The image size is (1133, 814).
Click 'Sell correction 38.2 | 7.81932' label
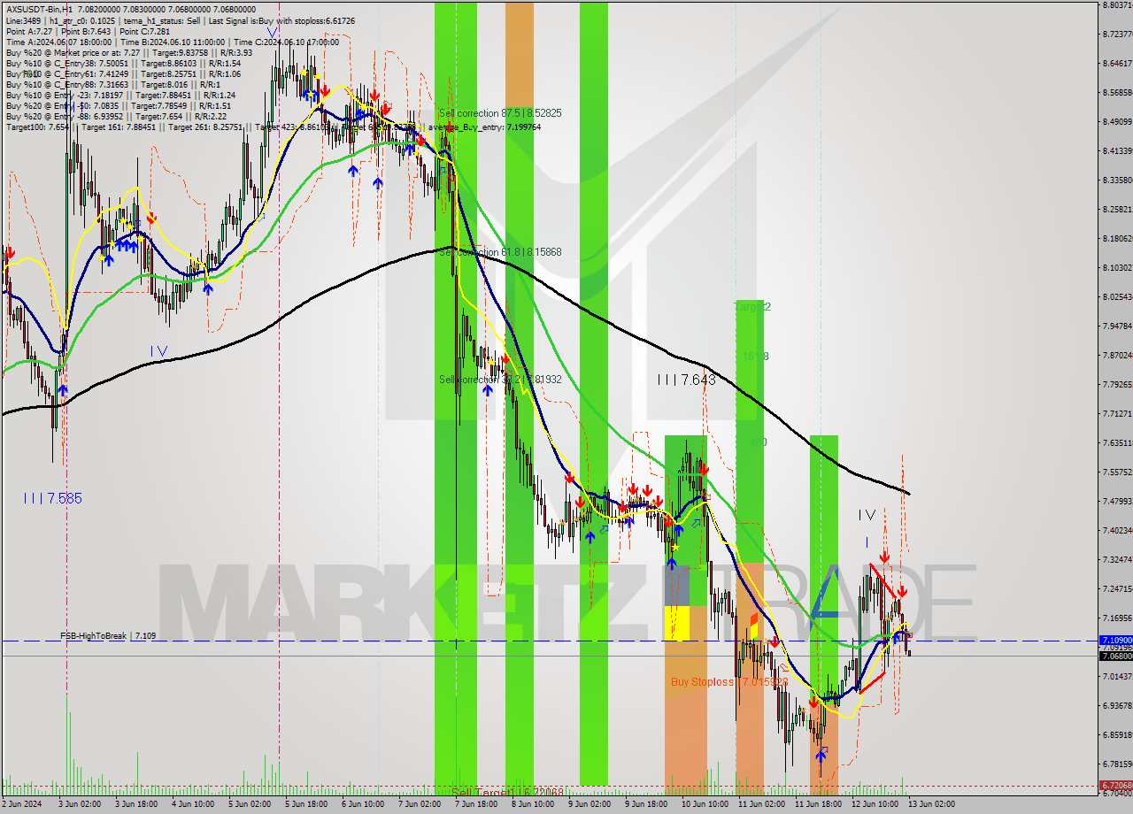pos(500,379)
